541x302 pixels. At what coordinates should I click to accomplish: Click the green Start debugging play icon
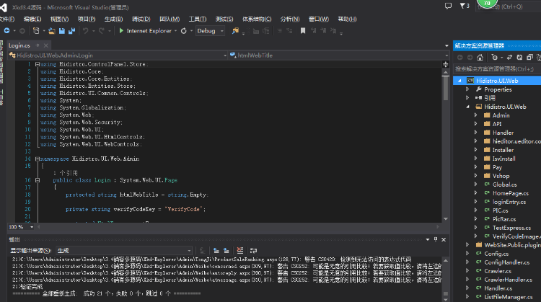(121, 31)
